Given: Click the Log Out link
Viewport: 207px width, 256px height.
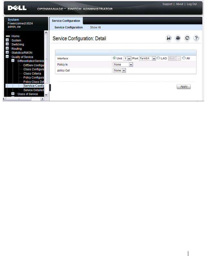Looking at the screenshot, I should (x=191, y=4).
